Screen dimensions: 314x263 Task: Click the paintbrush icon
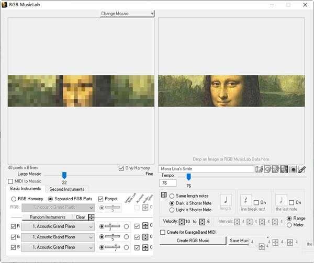pos(301,169)
